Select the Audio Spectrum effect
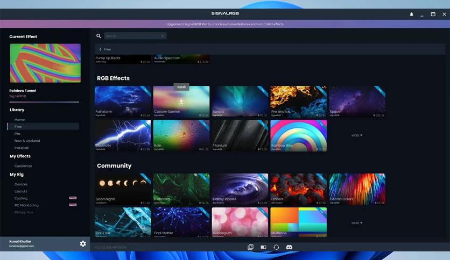Viewport: 450px width, 260px height. click(181, 59)
